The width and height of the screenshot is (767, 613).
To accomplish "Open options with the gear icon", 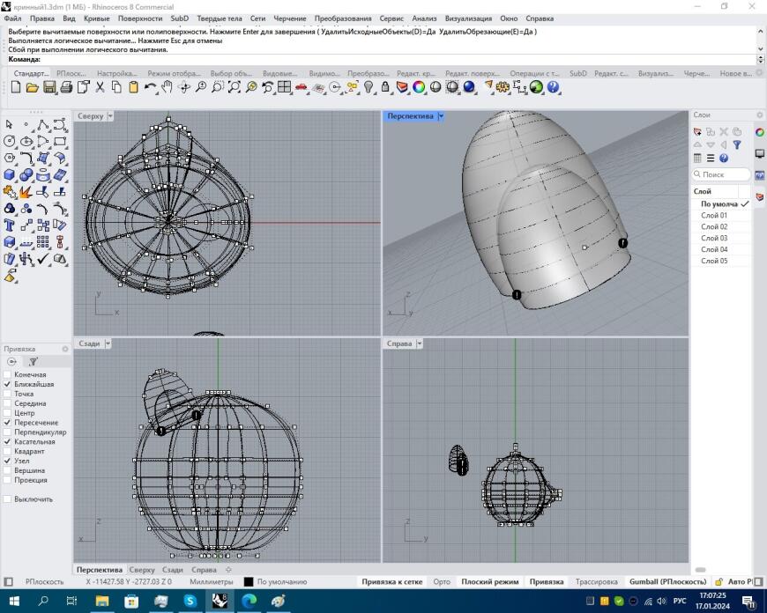I will pyautogui.click(x=503, y=87).
